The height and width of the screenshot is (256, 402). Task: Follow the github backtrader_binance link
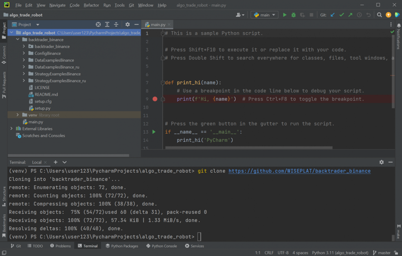pyautogui.click(x=299, y=171)
